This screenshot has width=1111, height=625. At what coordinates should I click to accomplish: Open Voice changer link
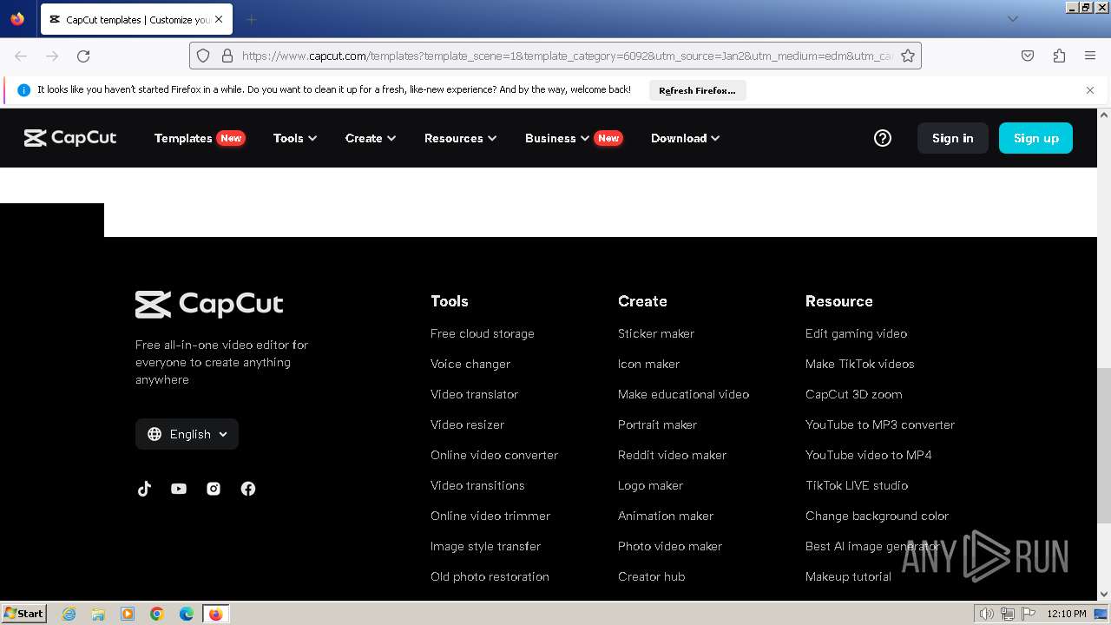(x=470, y=364)
